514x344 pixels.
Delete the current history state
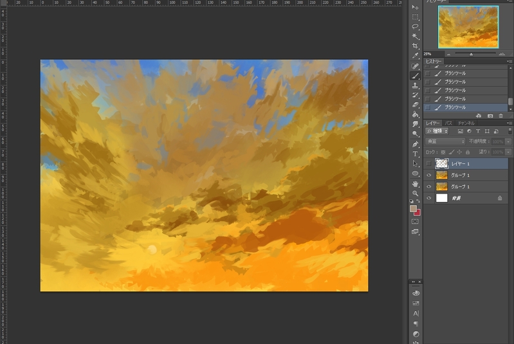click(x=500, y=116)
